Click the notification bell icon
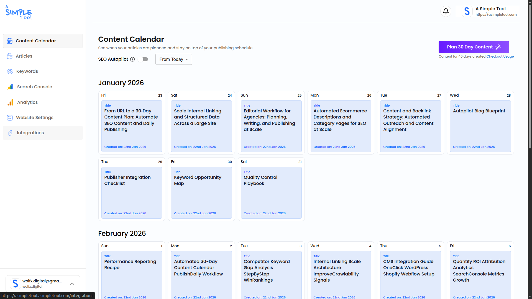This screenshot has height=299, width=532. pos(446,11)
